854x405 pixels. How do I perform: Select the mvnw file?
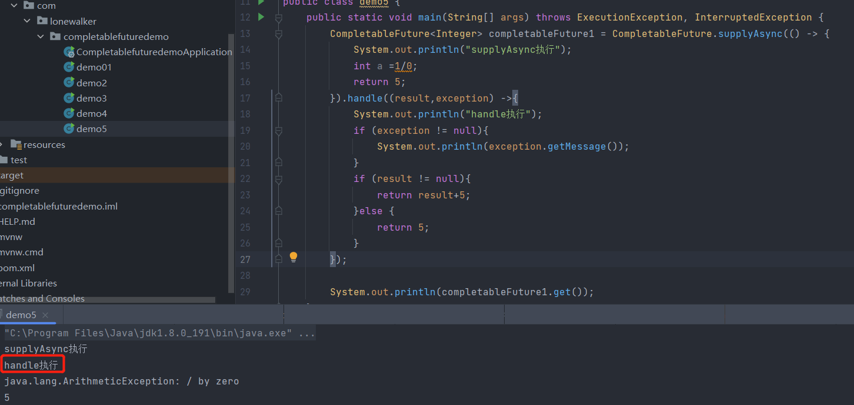(11, 237)
